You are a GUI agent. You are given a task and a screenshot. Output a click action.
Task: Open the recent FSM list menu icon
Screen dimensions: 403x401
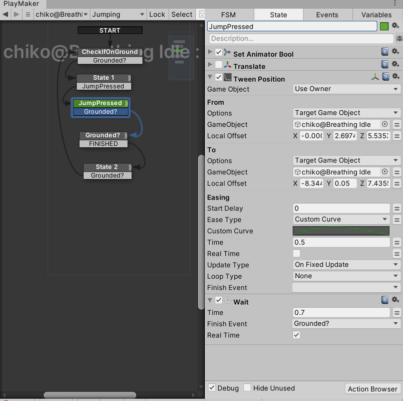click(x=28, y=15)
